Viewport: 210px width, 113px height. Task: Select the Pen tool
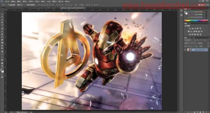(2, 51)
